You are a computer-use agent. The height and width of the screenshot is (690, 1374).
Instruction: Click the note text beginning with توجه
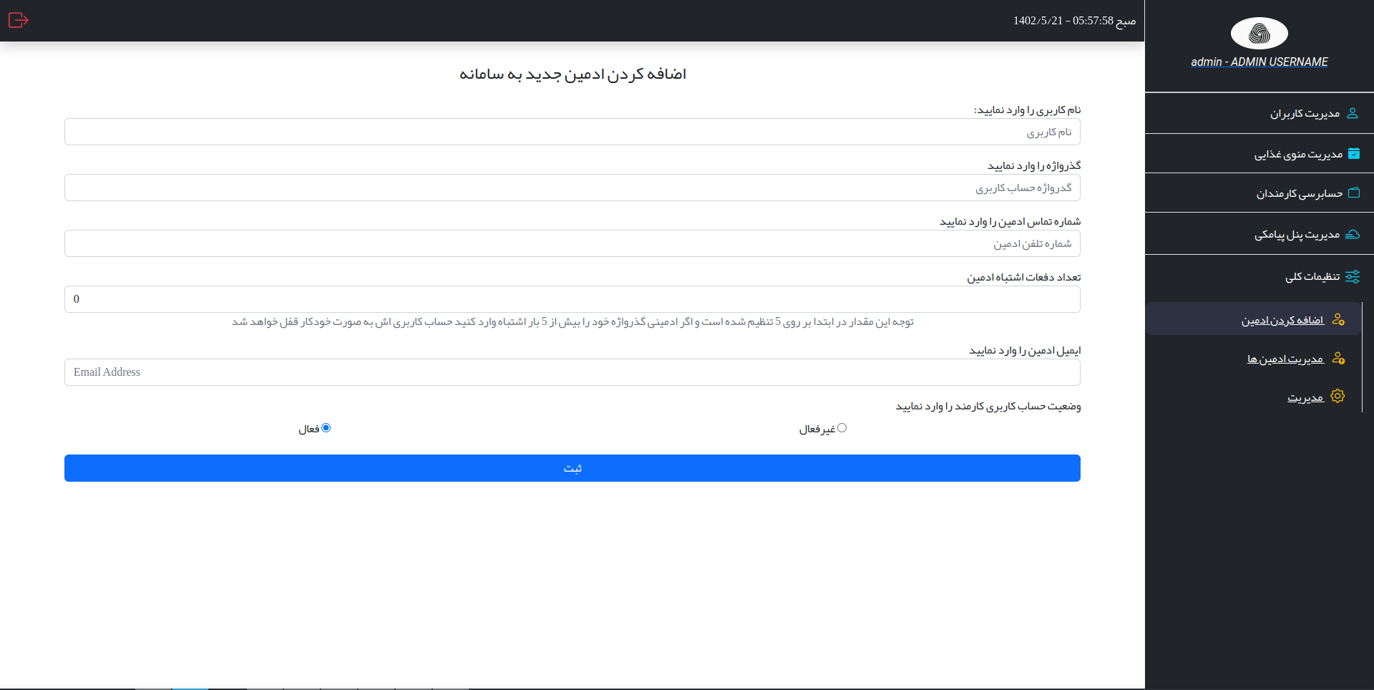click(x=572, y=322)
